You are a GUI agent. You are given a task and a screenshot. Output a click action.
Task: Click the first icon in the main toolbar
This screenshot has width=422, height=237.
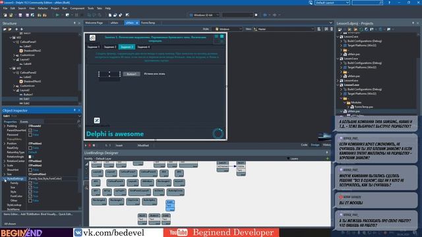coord(5,15)
